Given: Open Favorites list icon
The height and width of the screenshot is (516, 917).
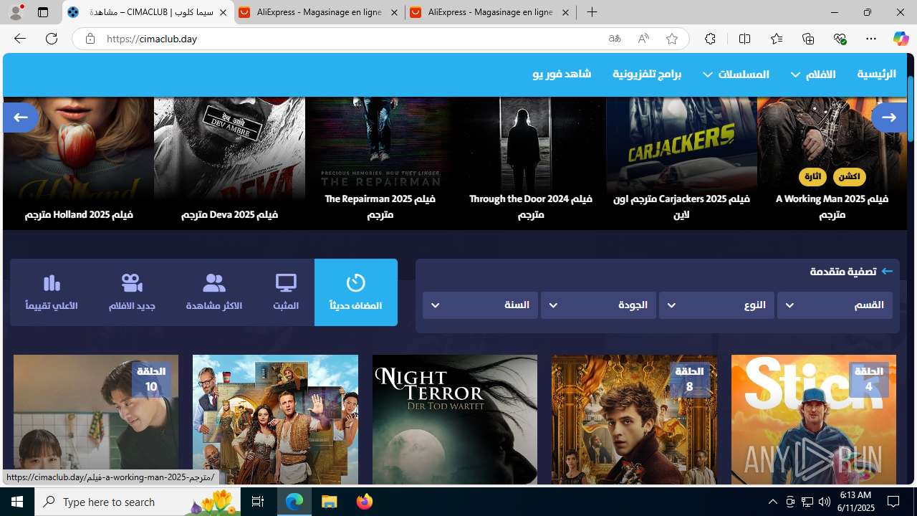Looking at the screenshot, I should tap(777, 39).
